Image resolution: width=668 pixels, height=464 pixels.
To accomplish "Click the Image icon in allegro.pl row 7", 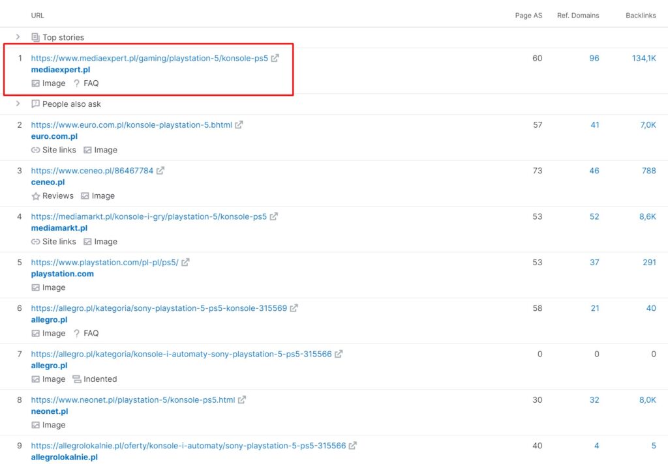I will 35,379.
